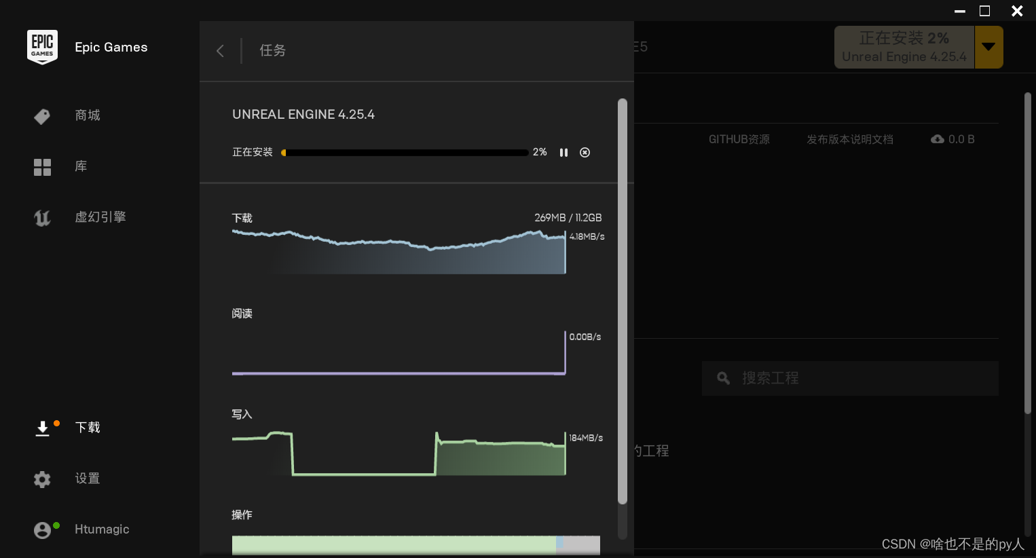This screenshot has height=558, width=1036.
Task: Click the 写入 write speed graph
Action: pos(399,453)
